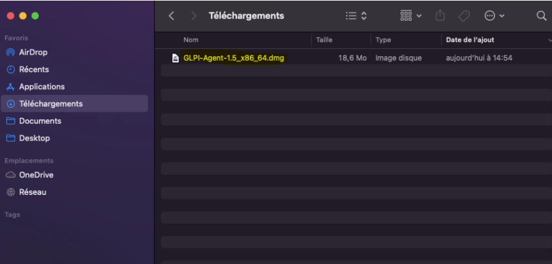Click the Favoris section heading
The width and height of the screenshot is (552, 264).
pyautogui.click(x=16, y=38)
